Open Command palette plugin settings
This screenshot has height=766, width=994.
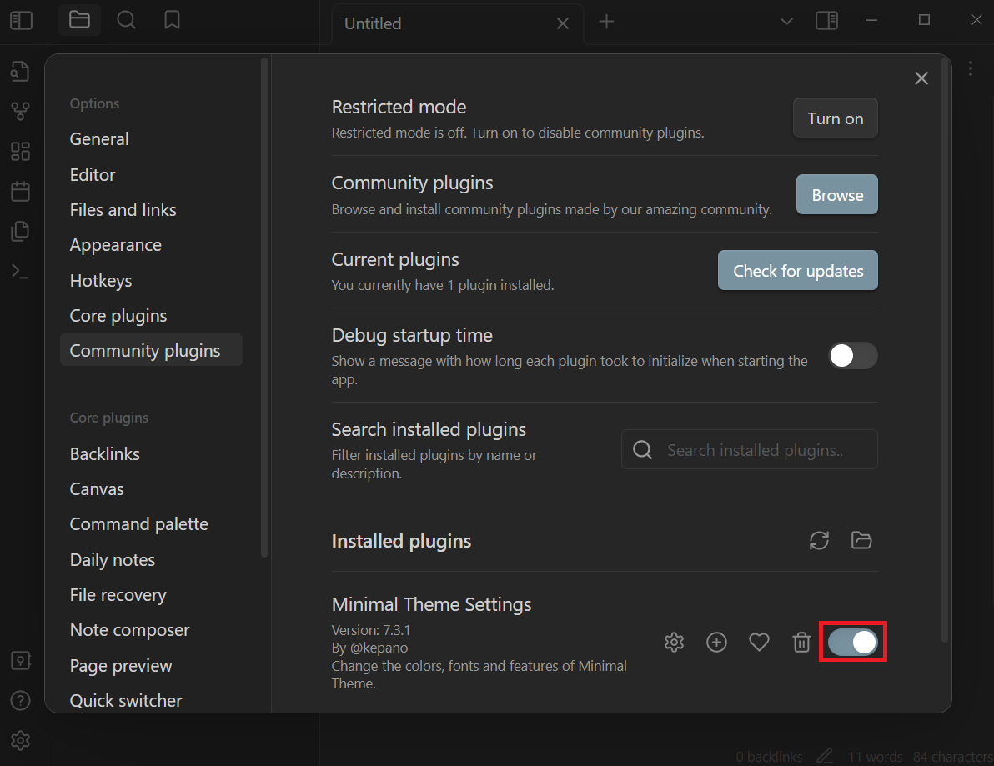coord(151,524)
